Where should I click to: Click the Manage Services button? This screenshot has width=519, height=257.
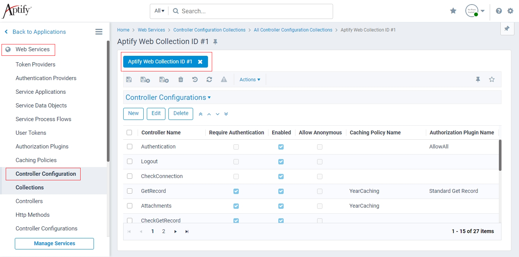coord(54,244)
